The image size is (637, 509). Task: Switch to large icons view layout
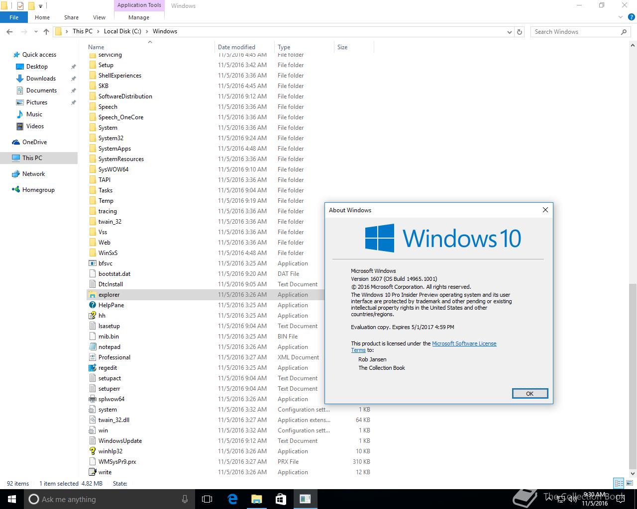click(x=629, y=483)
